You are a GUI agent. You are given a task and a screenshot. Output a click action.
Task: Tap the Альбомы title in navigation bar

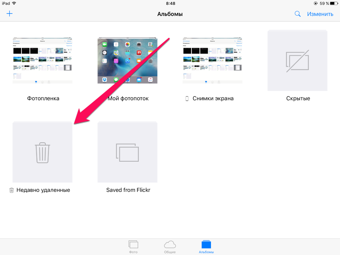click(170, 14)
